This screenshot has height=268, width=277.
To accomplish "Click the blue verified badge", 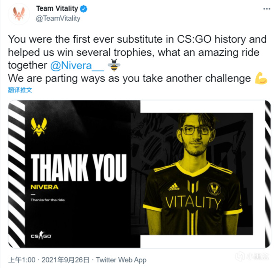I will (84, 8).
